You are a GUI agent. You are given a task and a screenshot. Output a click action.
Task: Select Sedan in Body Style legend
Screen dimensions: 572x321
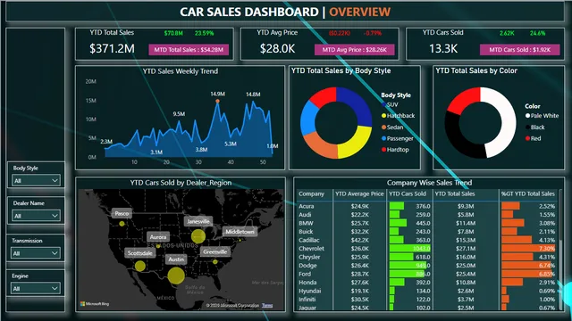pyautogui.click(x=392, y=128)
